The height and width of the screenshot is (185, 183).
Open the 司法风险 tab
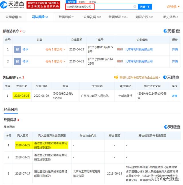coord(40,17)
